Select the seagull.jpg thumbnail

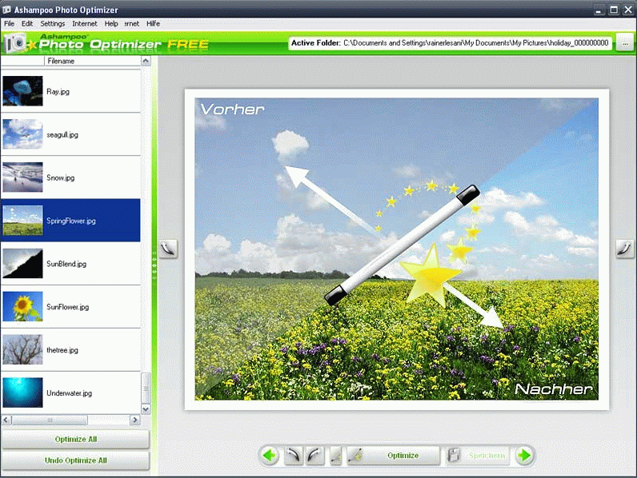pyautogui.click(x=22, y=134)
